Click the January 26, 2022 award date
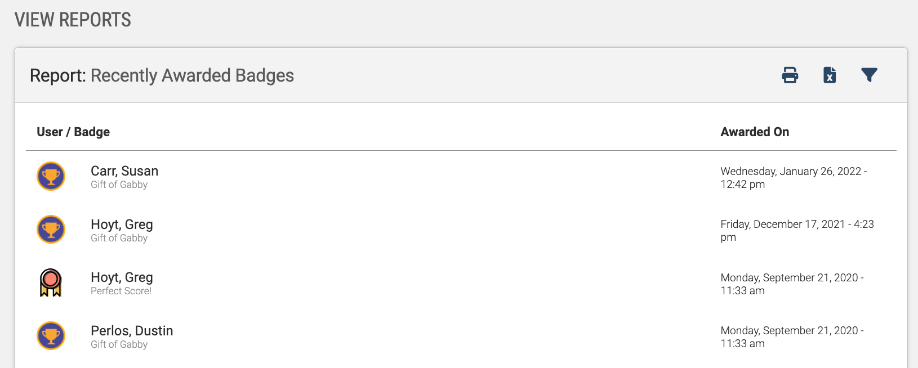 [794, 178]
